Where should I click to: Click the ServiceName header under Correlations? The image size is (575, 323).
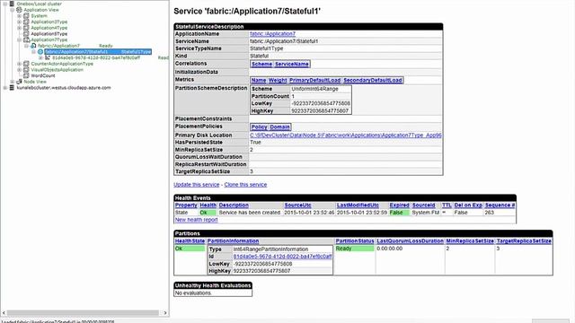pos(292,64)
